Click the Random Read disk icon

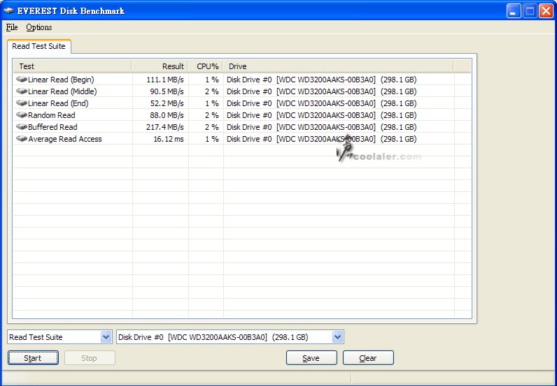pos(22,115)
